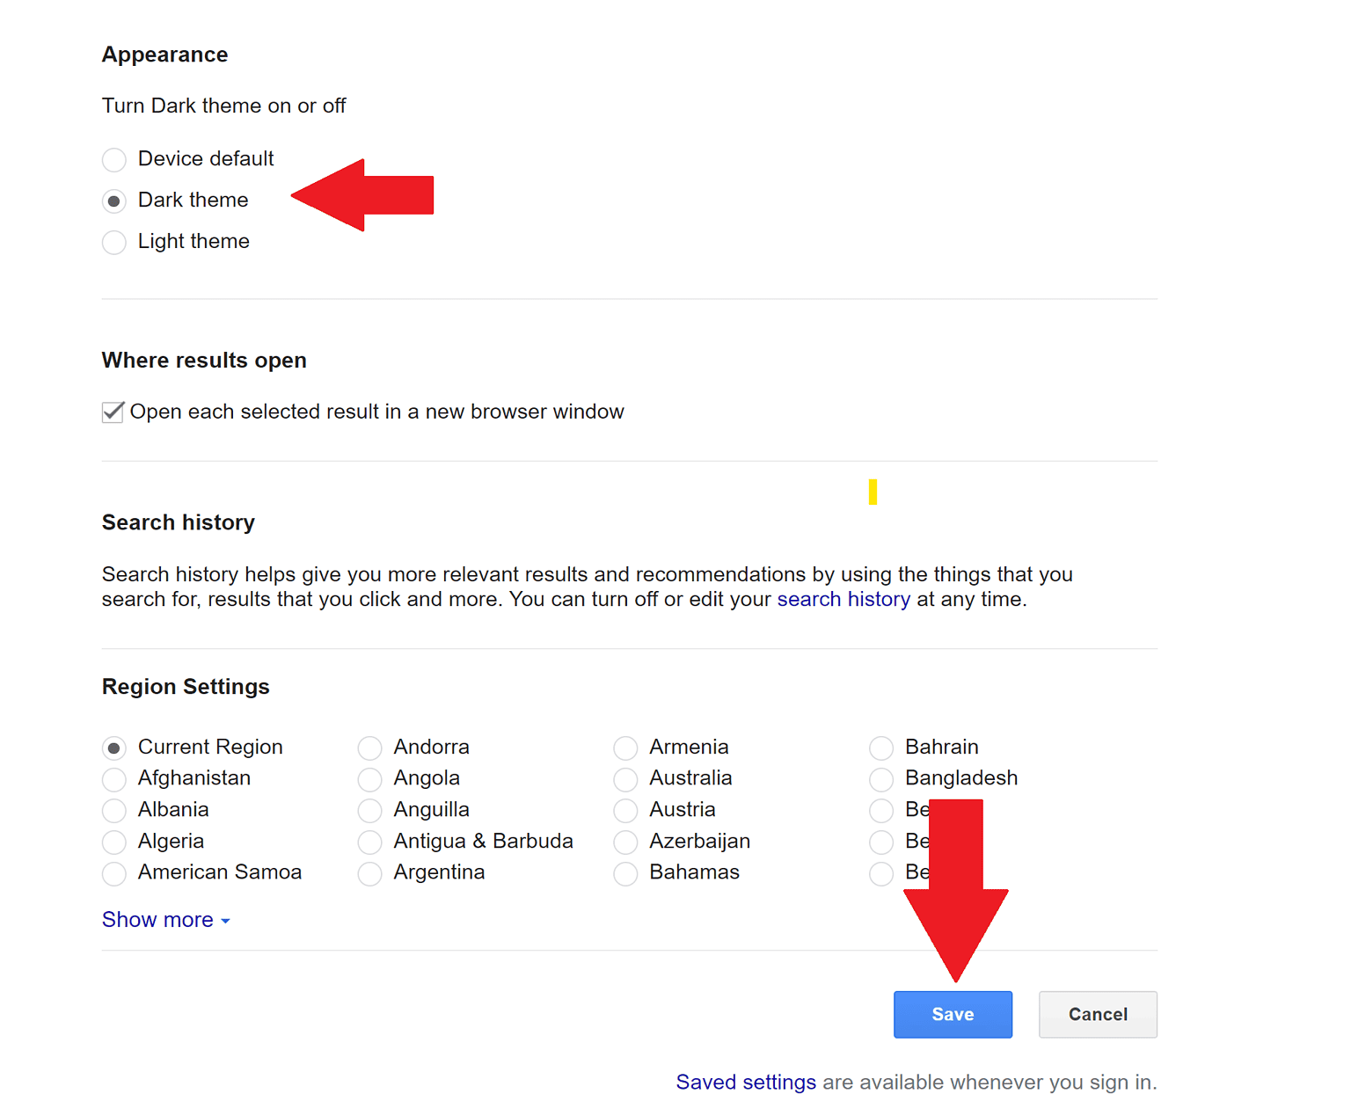
Task: Pick Argentina region option
Action: point(370,873)
